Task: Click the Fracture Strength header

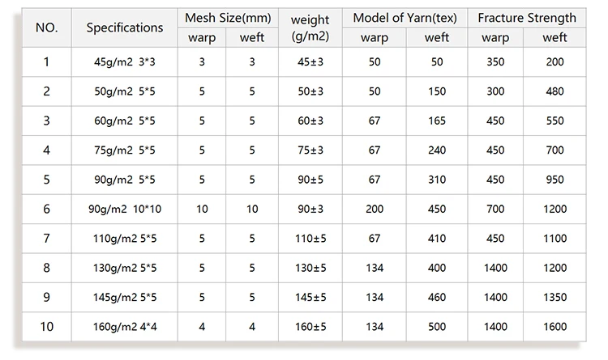Action: (x=527, y=17)
